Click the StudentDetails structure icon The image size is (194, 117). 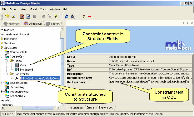coord(7,83)
